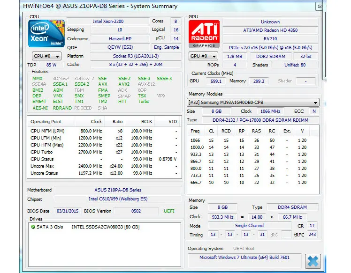Click the memory clock 933.3 MHz field
Image resolution: width=351 pixels, height=273 pixels.
tap(222, 217)
